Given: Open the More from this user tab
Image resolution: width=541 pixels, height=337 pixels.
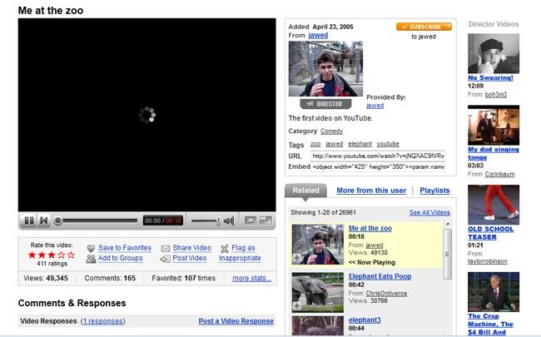Looking at the screenshot, I should pyautogui.click(x=371, y=191).
